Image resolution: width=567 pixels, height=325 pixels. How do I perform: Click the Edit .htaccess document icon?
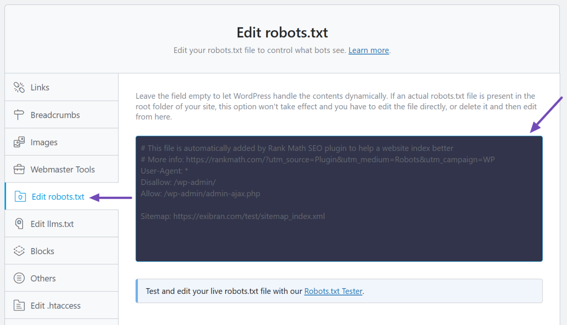pos(19,306)
